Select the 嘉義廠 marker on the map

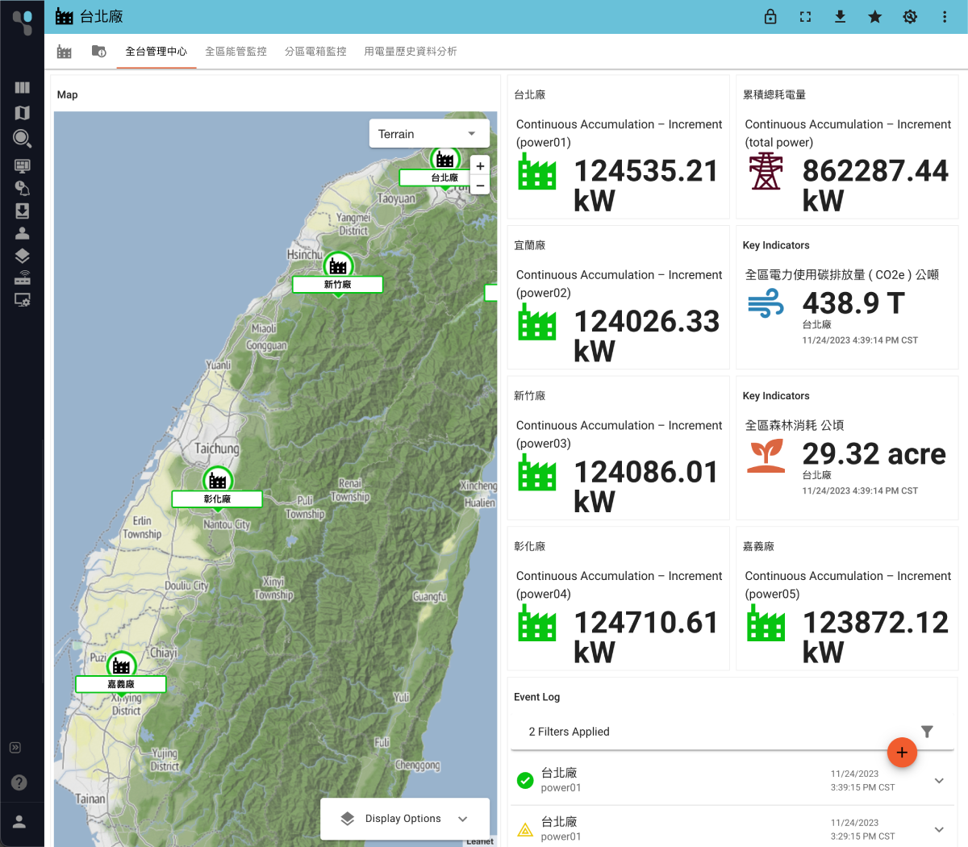(121, 666)
